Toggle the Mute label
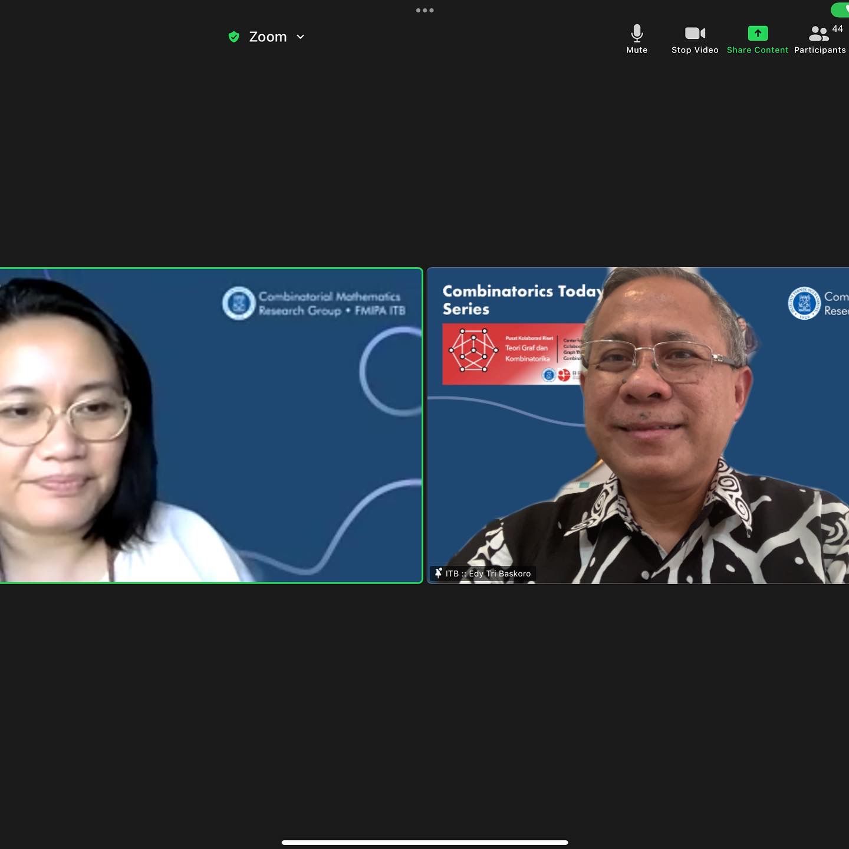 click(637, 50)
